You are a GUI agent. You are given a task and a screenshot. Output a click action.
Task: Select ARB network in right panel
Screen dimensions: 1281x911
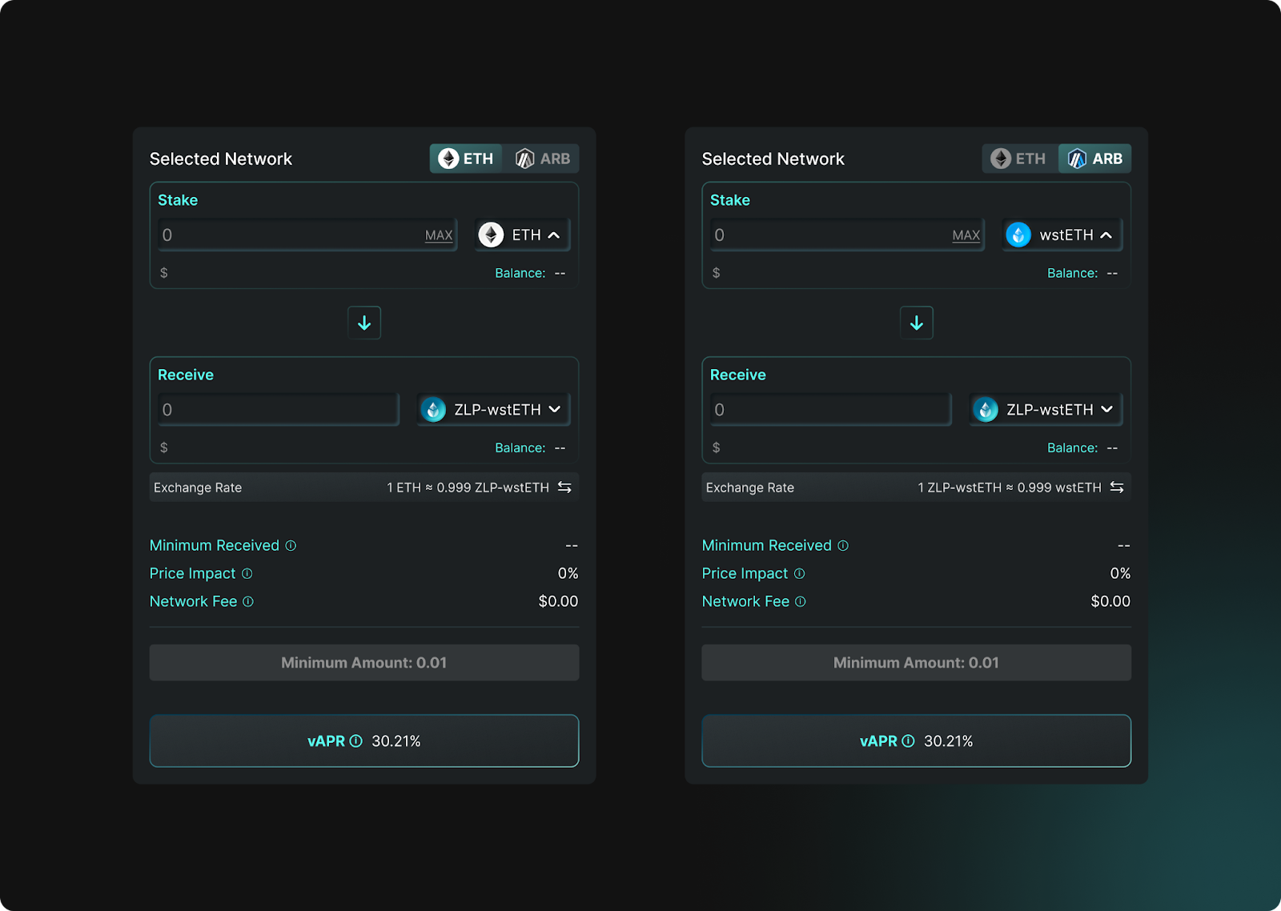(1095, 159)
